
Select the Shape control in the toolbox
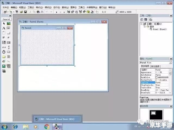[x=4, y=61]
